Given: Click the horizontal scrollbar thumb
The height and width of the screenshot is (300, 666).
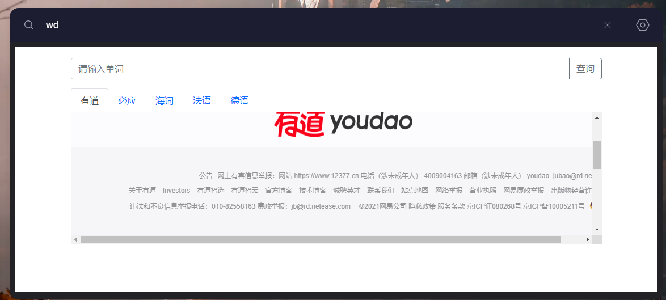Looking at the screenshot, I should 321,240.
